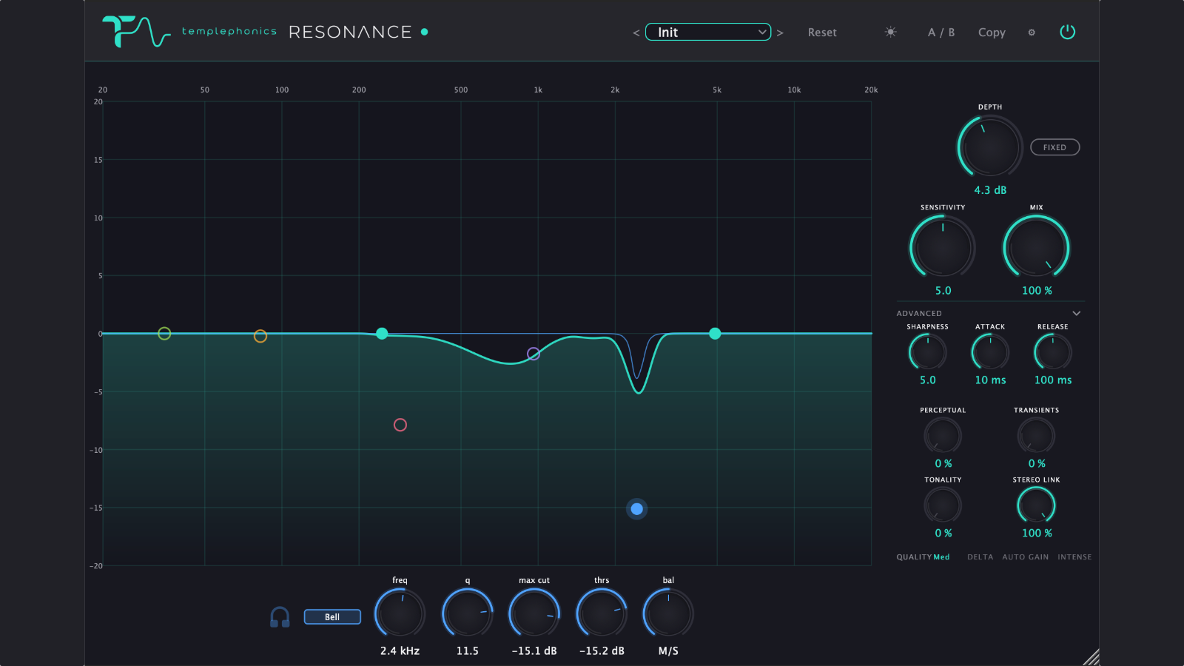This screenshot has width=1184, height=666.
Task: Click the thrs threshold knob
Action: pos(602,613)
